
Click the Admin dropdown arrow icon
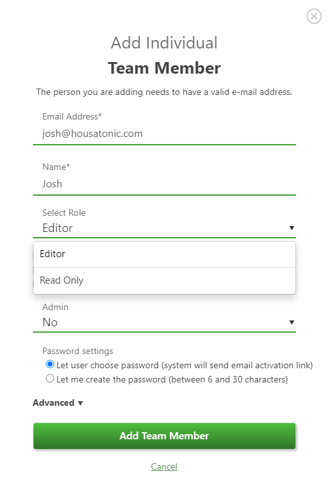coord(292,322)
